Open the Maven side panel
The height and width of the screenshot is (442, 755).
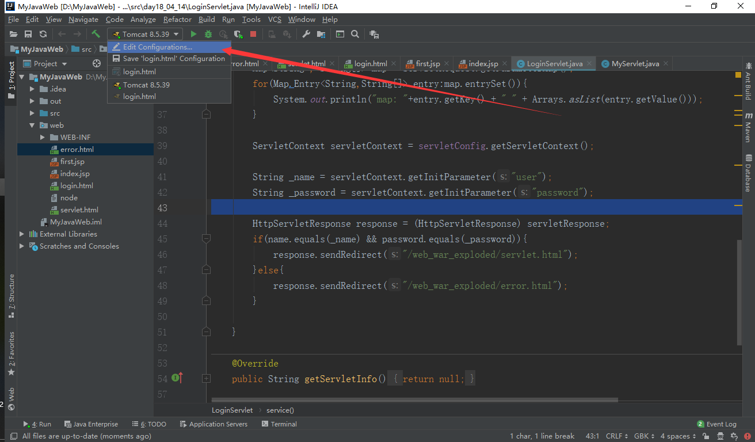pyautogui.click(x=748, y=128)
